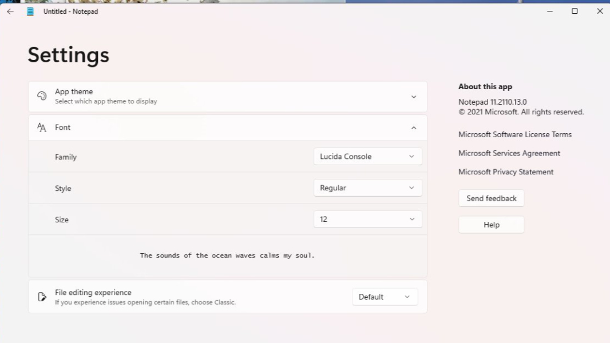610x343 pixels.
Task: Click the App theme palette icon
Action: click(x=42, y=96)
